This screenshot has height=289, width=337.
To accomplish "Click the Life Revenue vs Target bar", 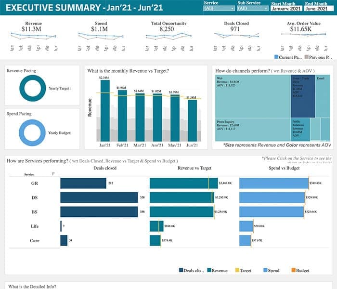I will click(156, 226).
